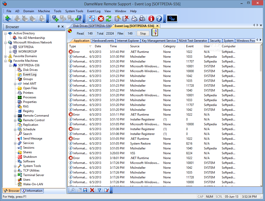Click the connect machine green arrow icon
Viewport: 265px width, 201px height.
click(78, 19)
